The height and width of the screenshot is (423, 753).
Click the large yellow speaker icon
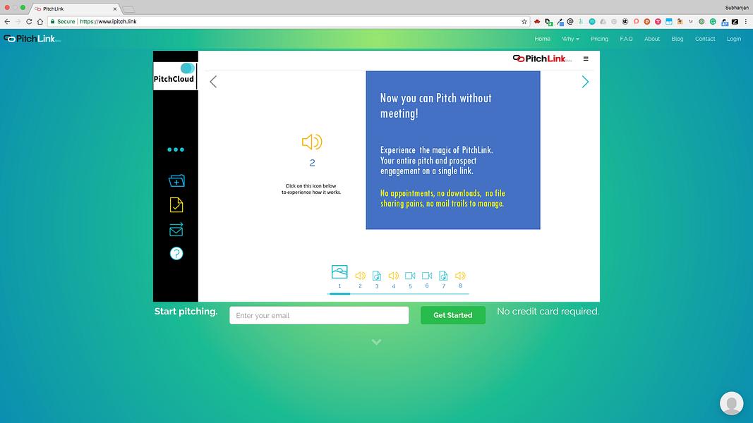coord(312,142)
